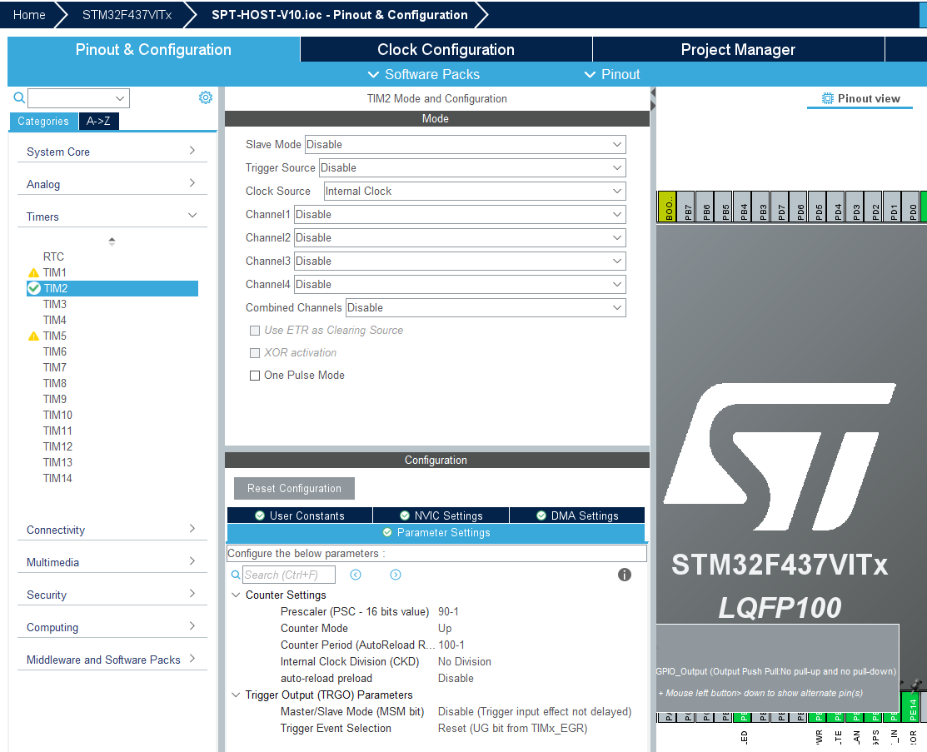Open the Pinout dropdown menu
The width and height of the screenshot is (927, 752).
click(x=612, y=74)
